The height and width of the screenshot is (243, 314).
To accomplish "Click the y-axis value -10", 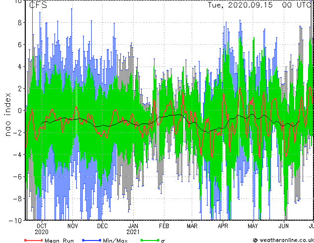I will [15, 221].
